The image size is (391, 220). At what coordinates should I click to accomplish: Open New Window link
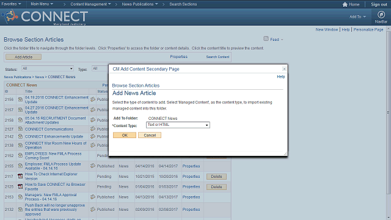coord(327,30)
